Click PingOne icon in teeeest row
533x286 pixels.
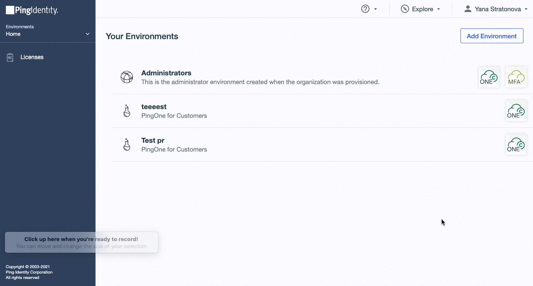click(516, 111)
